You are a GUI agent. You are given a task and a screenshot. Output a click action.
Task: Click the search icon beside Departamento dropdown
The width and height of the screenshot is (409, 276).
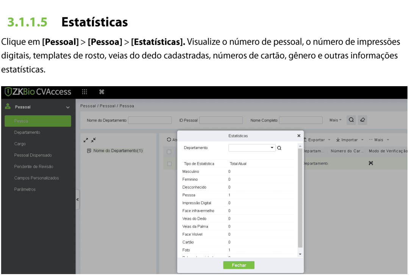click(279, 148)
